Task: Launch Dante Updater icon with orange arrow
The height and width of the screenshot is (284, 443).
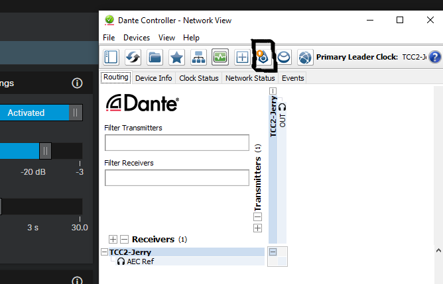Action: pos(263,56)
